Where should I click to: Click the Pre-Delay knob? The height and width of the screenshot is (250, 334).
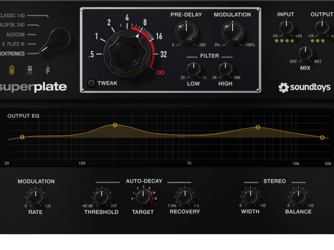183,31
